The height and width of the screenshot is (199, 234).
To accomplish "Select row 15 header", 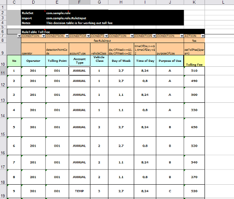I will (3, 127).
